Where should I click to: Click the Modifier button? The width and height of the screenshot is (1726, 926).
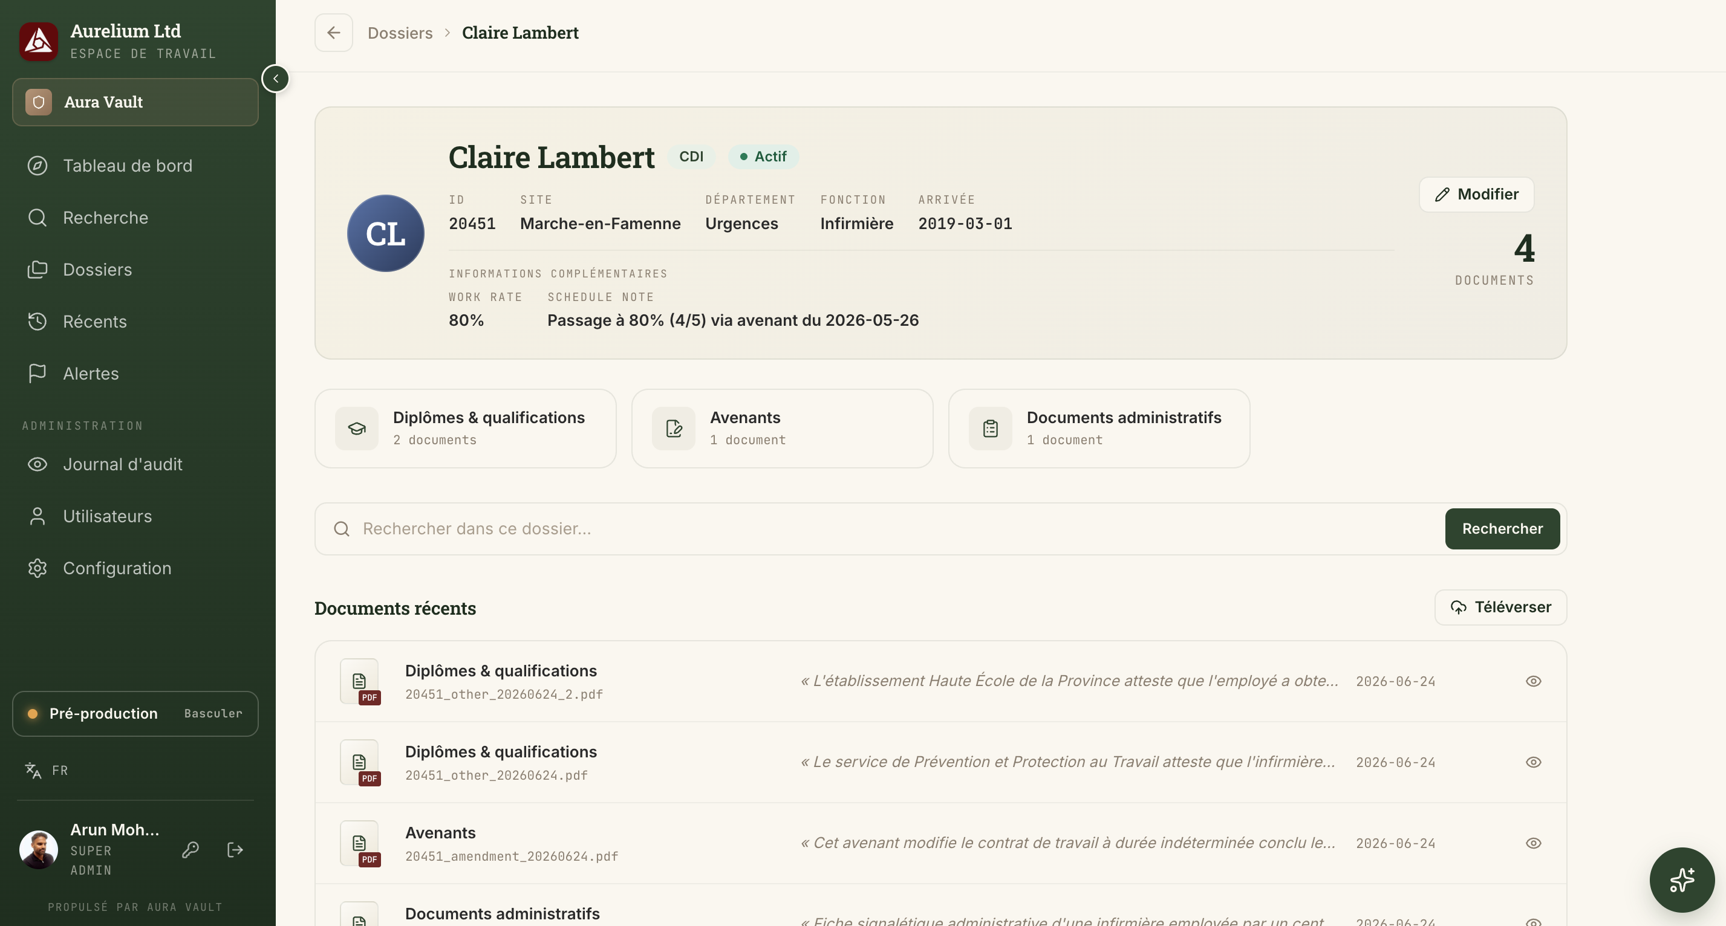(1476, 194)
